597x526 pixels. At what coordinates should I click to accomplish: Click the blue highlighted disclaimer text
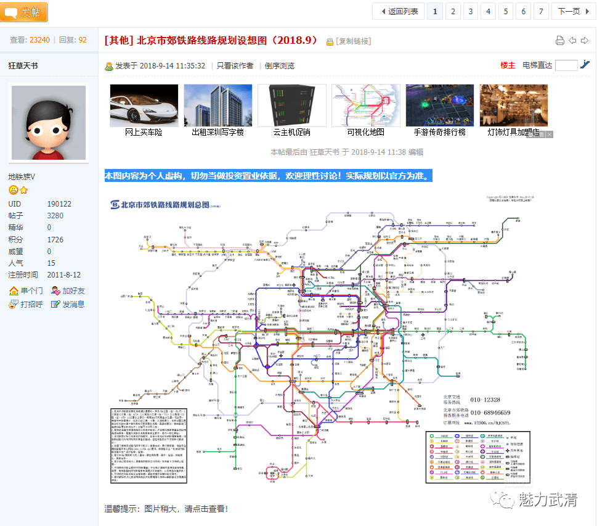(269, 176)
